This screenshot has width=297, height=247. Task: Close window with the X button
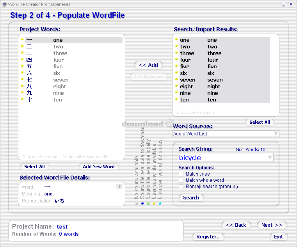291,4
